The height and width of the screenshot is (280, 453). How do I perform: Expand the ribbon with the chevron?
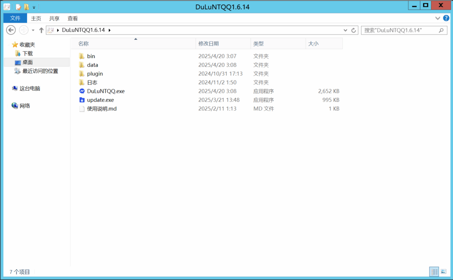pyautogui.click(x=438, y=18)
